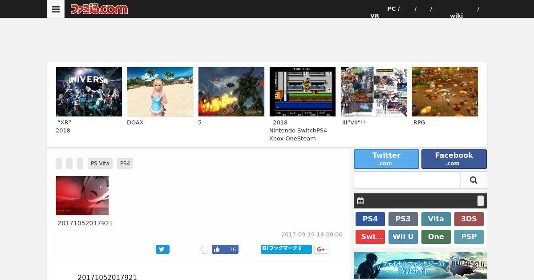Open the magazine scan thumbnail article

pos(374,92)
